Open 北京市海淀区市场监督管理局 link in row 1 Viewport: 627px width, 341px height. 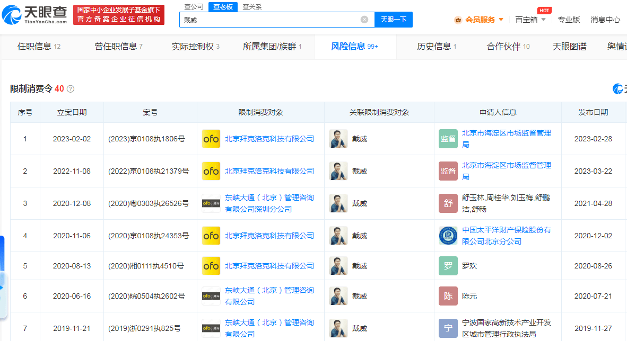coord(506,139)
